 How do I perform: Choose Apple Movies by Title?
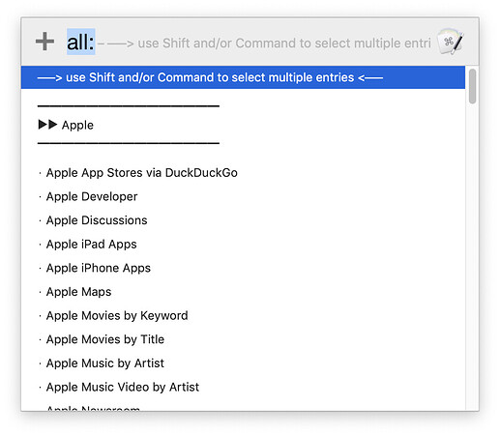[x=105, y=339]
